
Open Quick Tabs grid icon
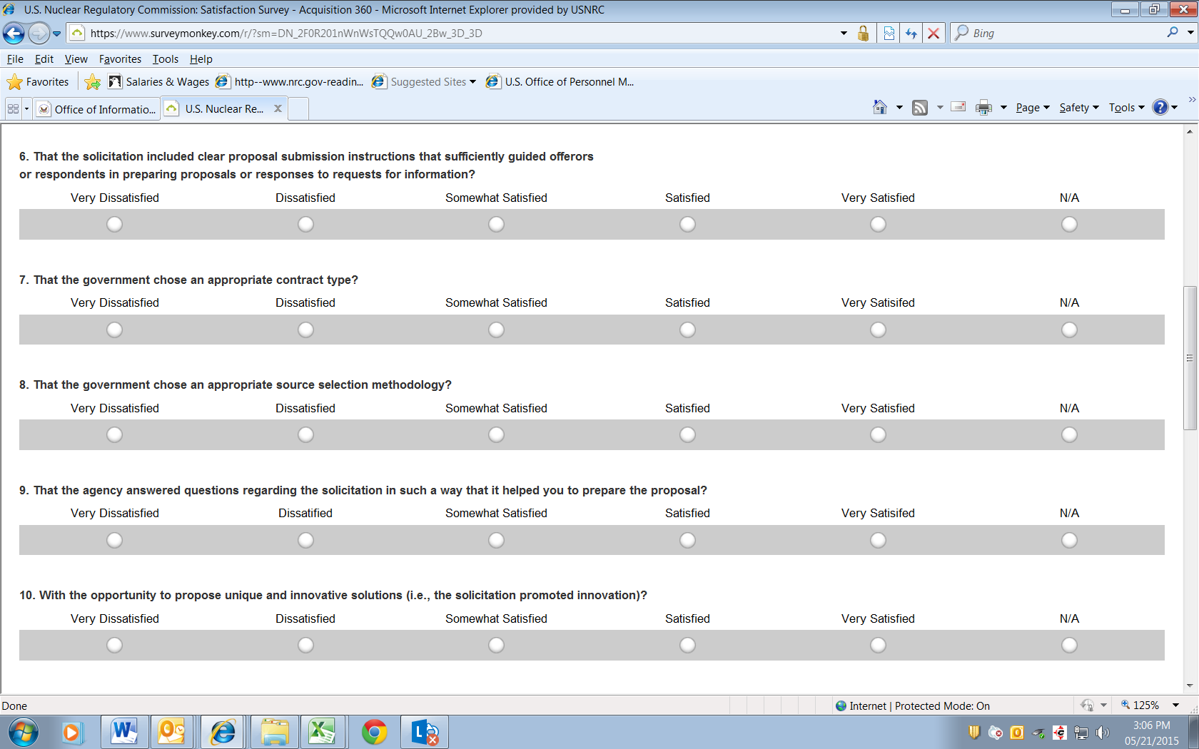point(13,109)
